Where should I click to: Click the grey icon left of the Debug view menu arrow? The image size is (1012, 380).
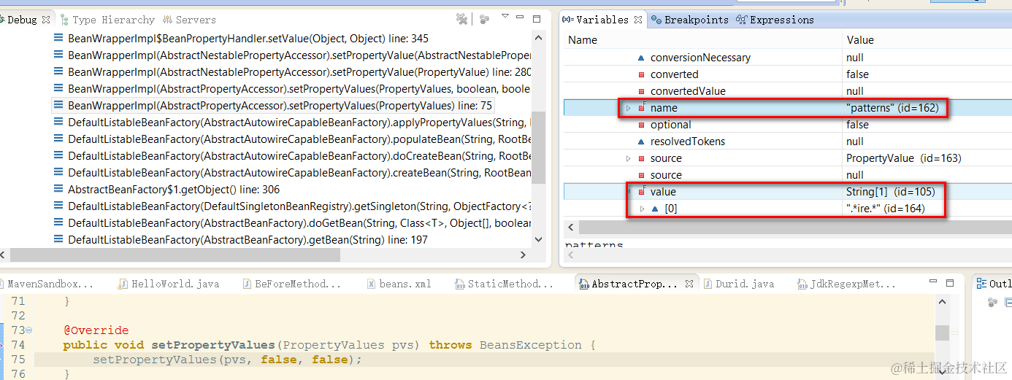click(x=484, y=19)
